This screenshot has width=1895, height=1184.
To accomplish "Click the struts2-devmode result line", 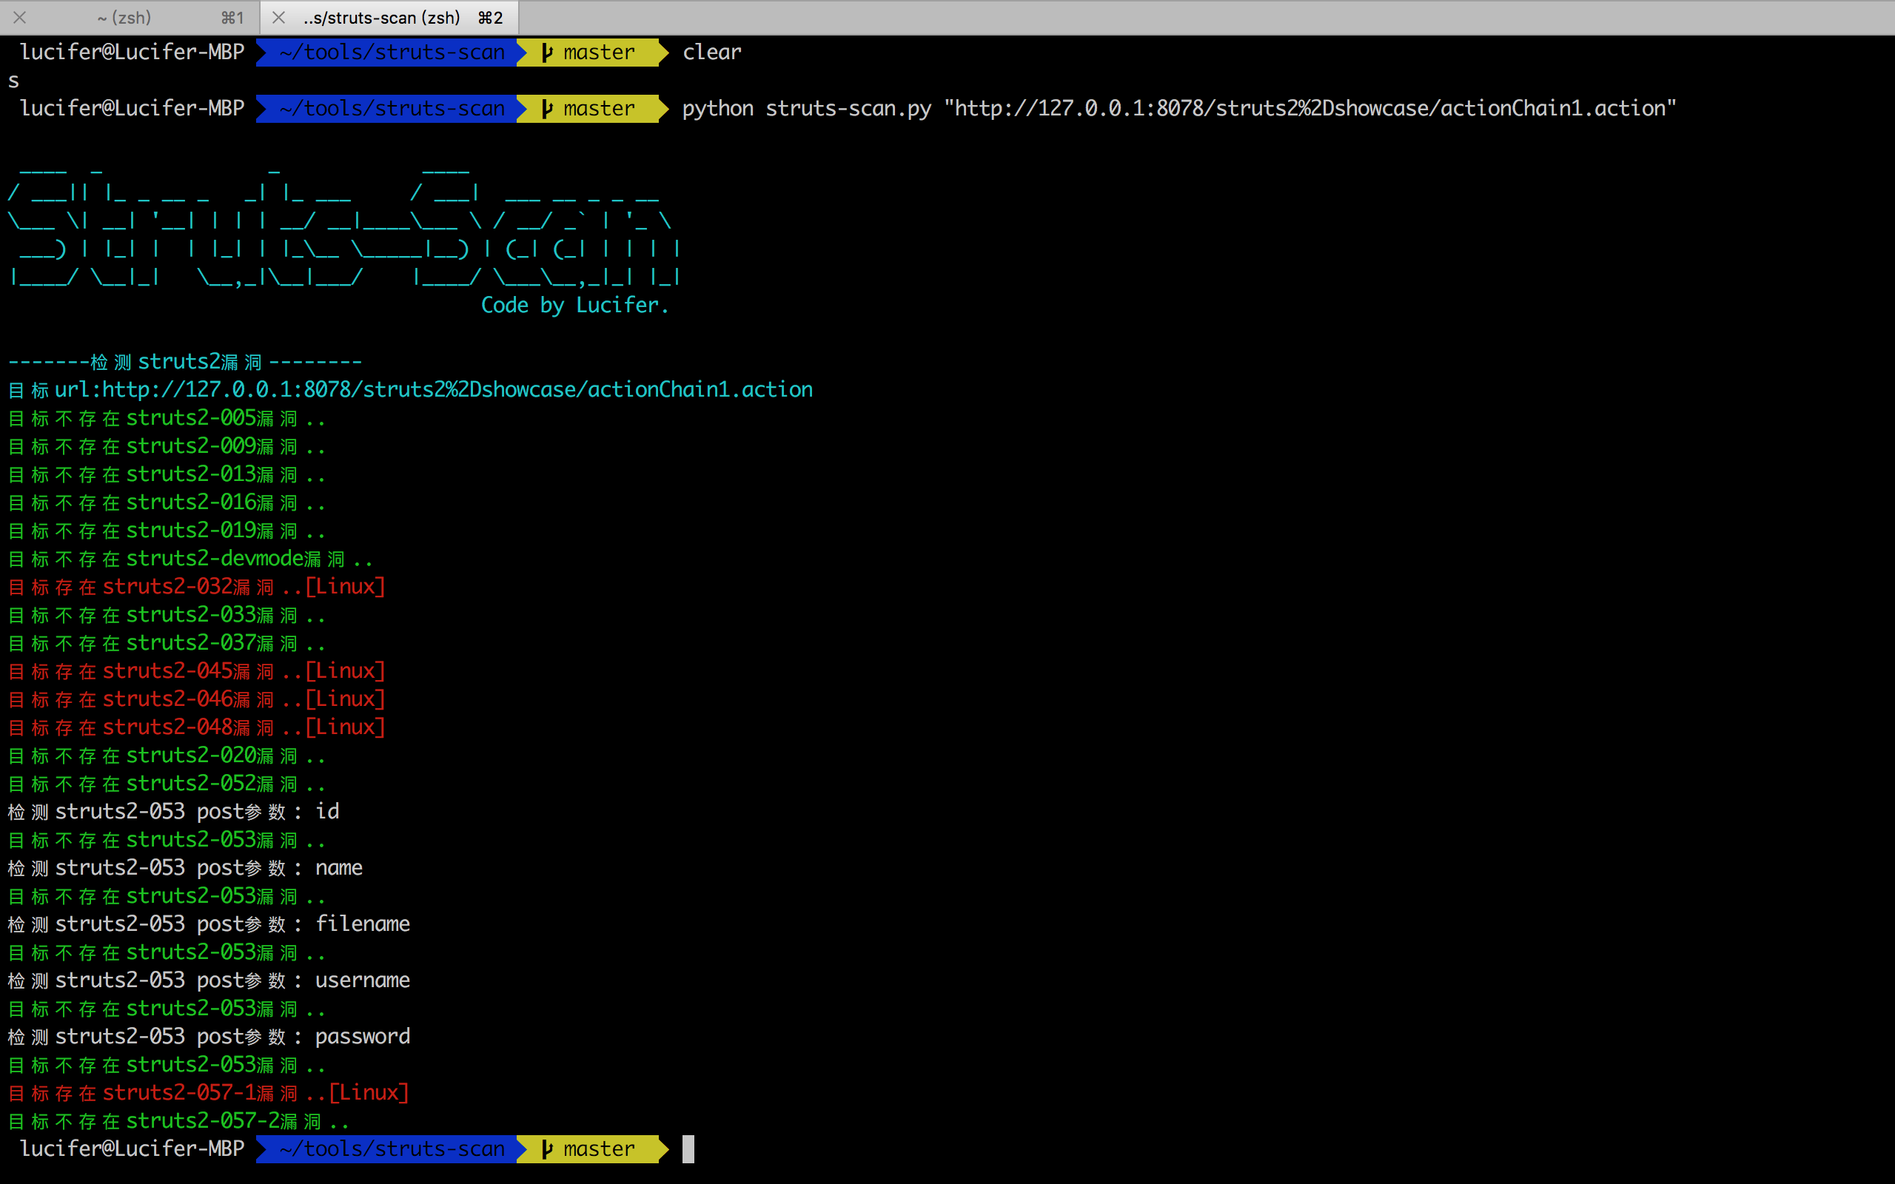I will tap(189, 558).
